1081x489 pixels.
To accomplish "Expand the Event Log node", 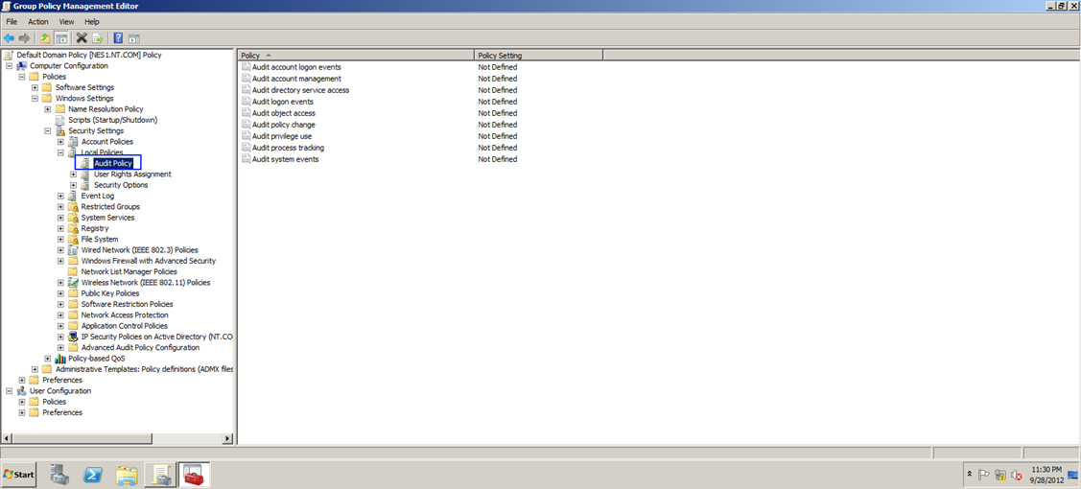I will (x=60, y=196).
